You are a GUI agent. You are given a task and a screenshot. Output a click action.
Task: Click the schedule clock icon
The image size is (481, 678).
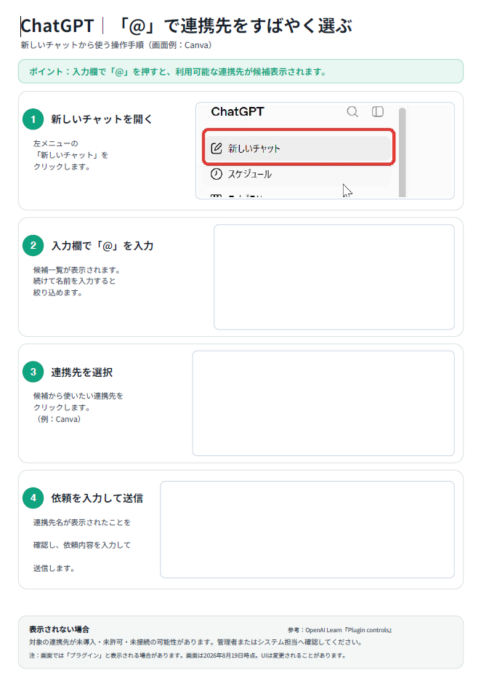pyautogui.click(x=216, y=174)
